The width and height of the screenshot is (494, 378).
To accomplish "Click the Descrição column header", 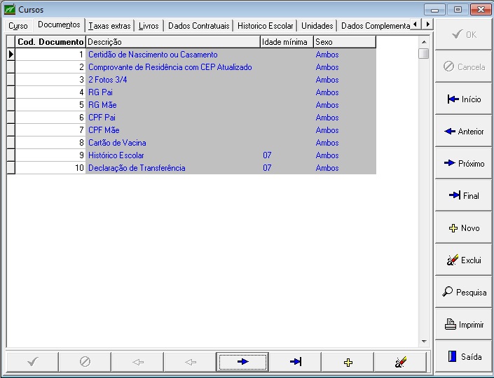I will coord(172,42).
